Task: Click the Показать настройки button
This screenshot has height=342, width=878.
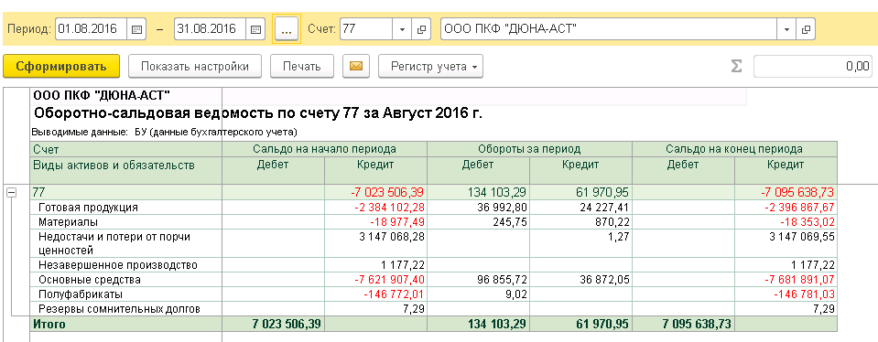Action: (195, 67)
